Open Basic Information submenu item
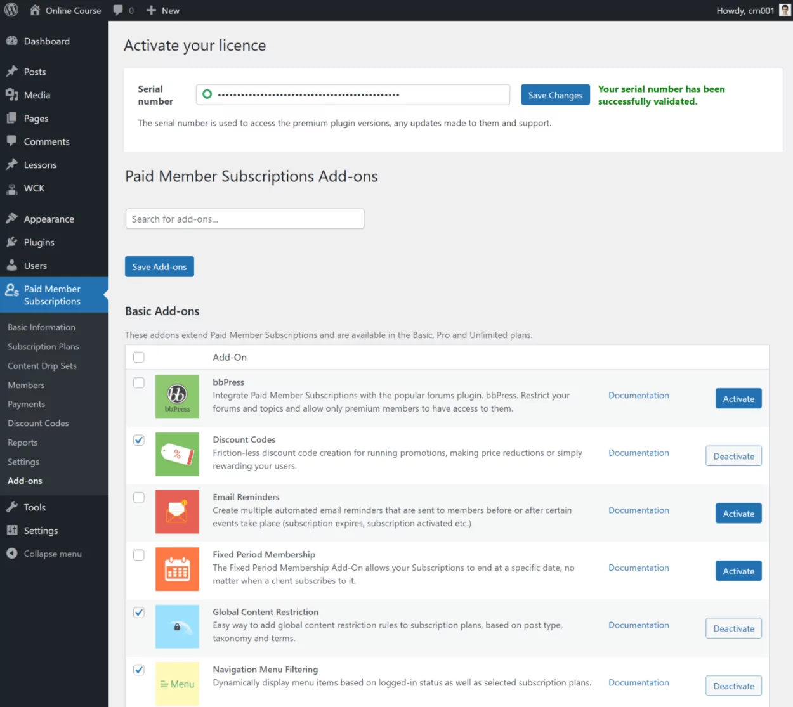 (41, 327)
